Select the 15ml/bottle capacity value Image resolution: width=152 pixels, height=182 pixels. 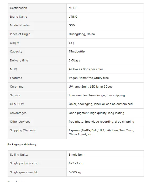click(77, 51)
